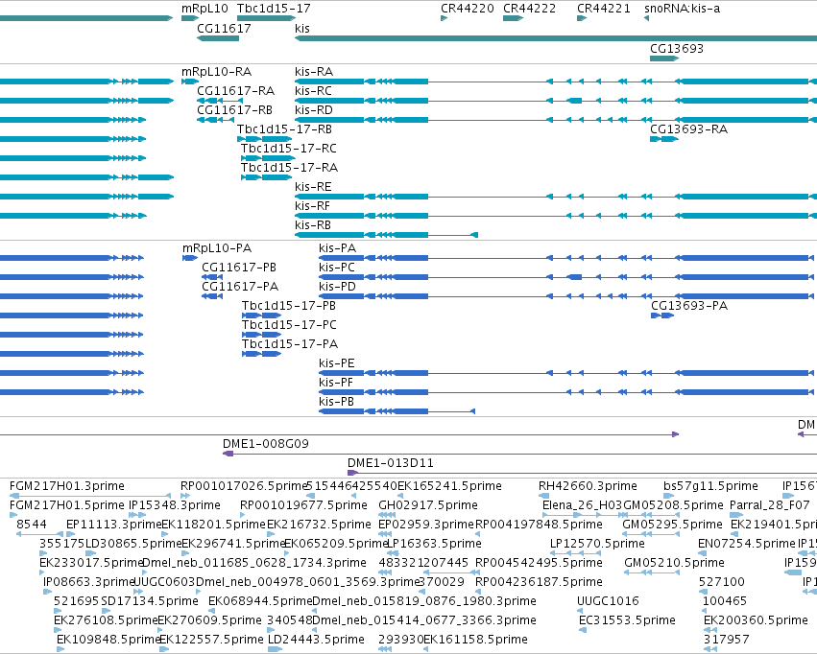Click the kis gene label
The width and height of the screenshot is (817, 654).
point(302,28)
